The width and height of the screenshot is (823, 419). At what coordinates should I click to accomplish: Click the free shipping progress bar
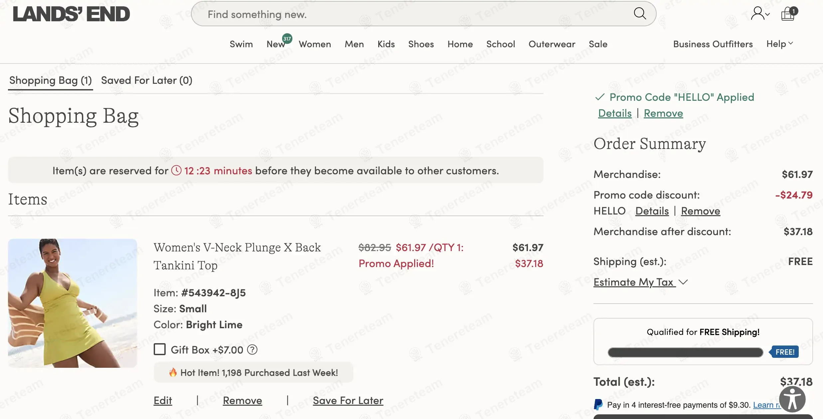pos(685,352)
